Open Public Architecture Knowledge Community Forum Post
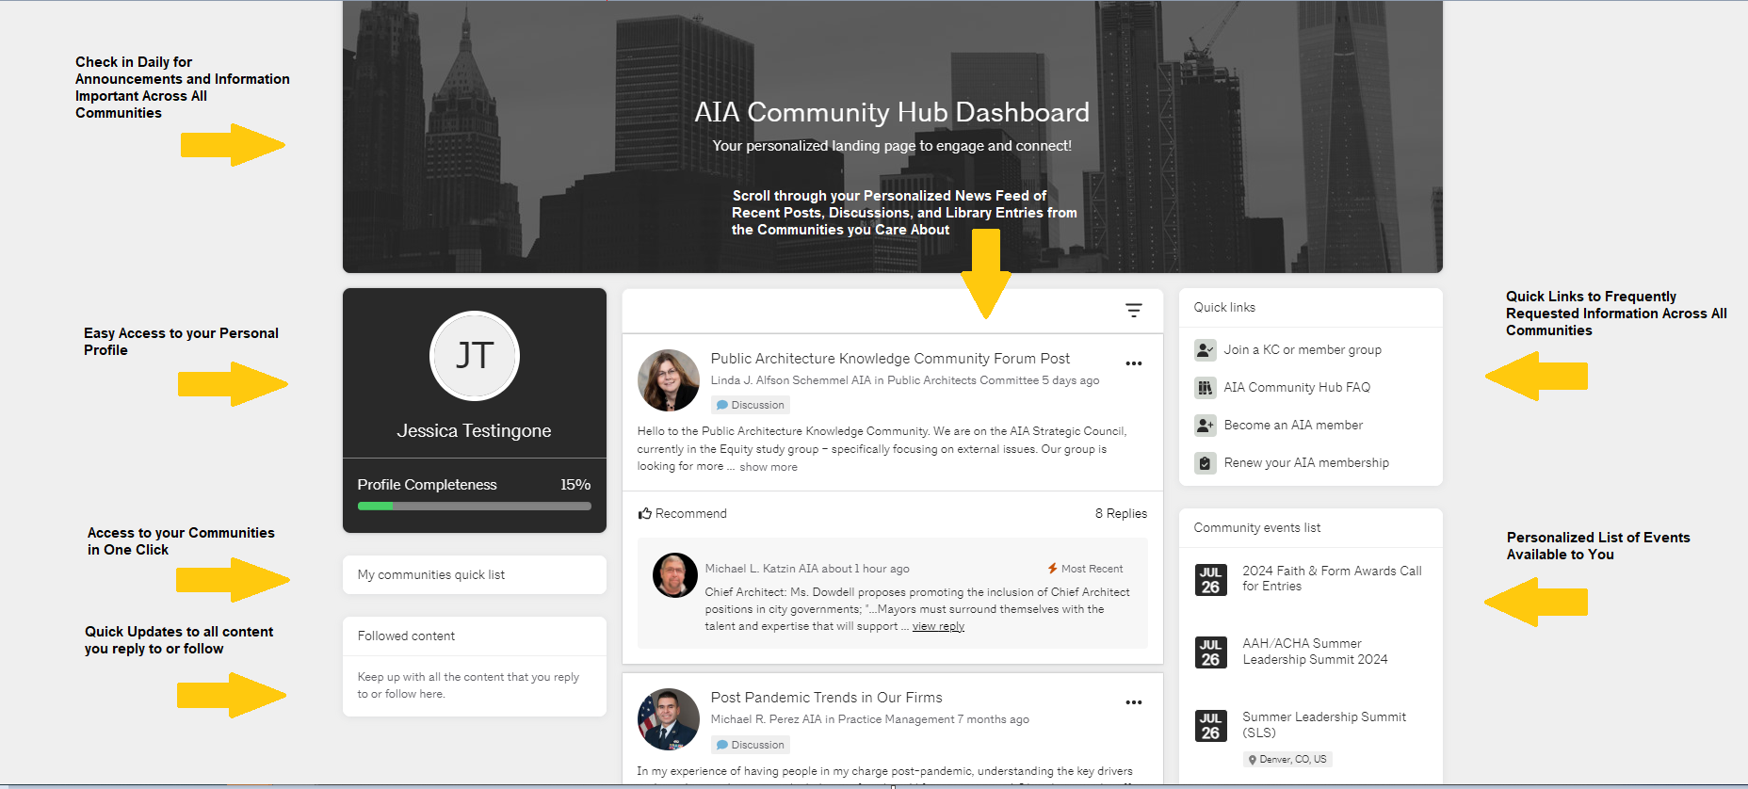The height and width of the screenshot is (789, 1748). click(x=890, y=359)
